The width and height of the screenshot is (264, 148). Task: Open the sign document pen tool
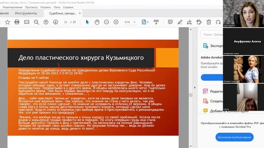(189, 22)
